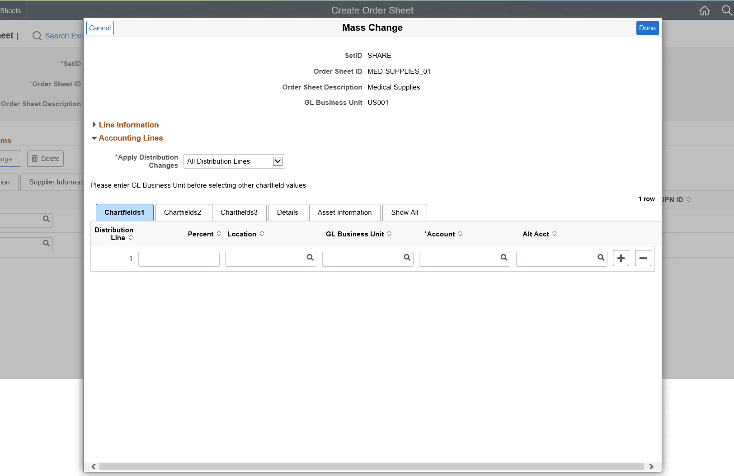The image size is (734, 476).
Task: Click the Sheets button in the header
Action: 14,11
